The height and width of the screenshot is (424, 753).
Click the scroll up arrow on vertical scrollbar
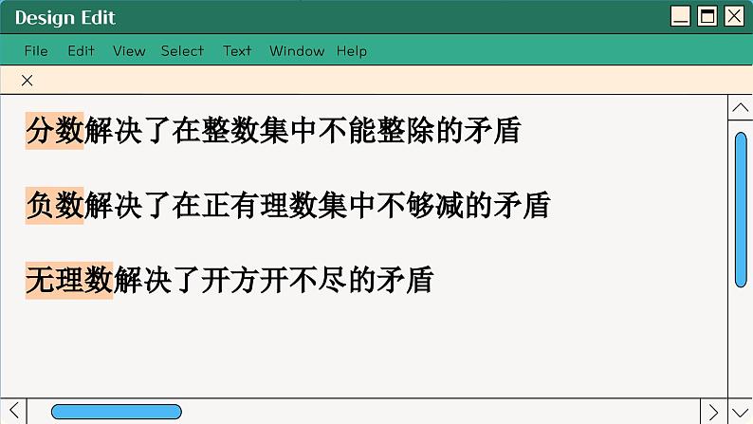(x=740, y=109)
